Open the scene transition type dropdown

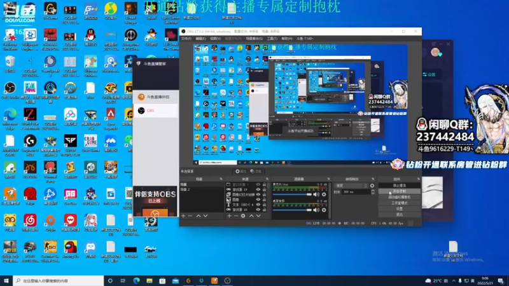click(351, 186)
